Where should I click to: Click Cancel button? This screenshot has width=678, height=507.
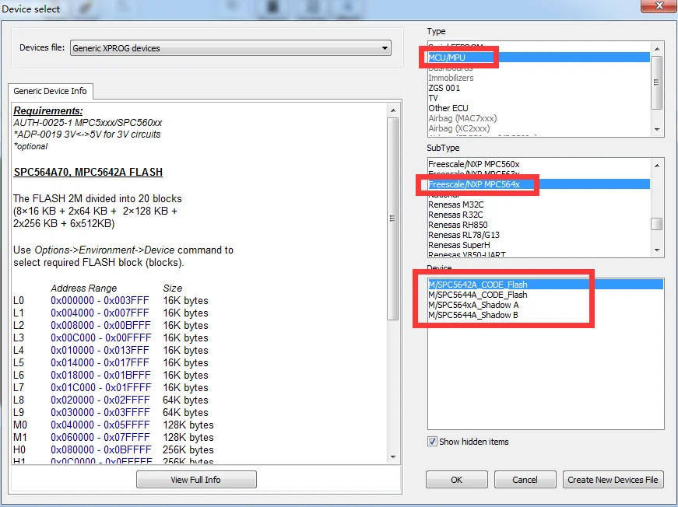click(525, 479)
